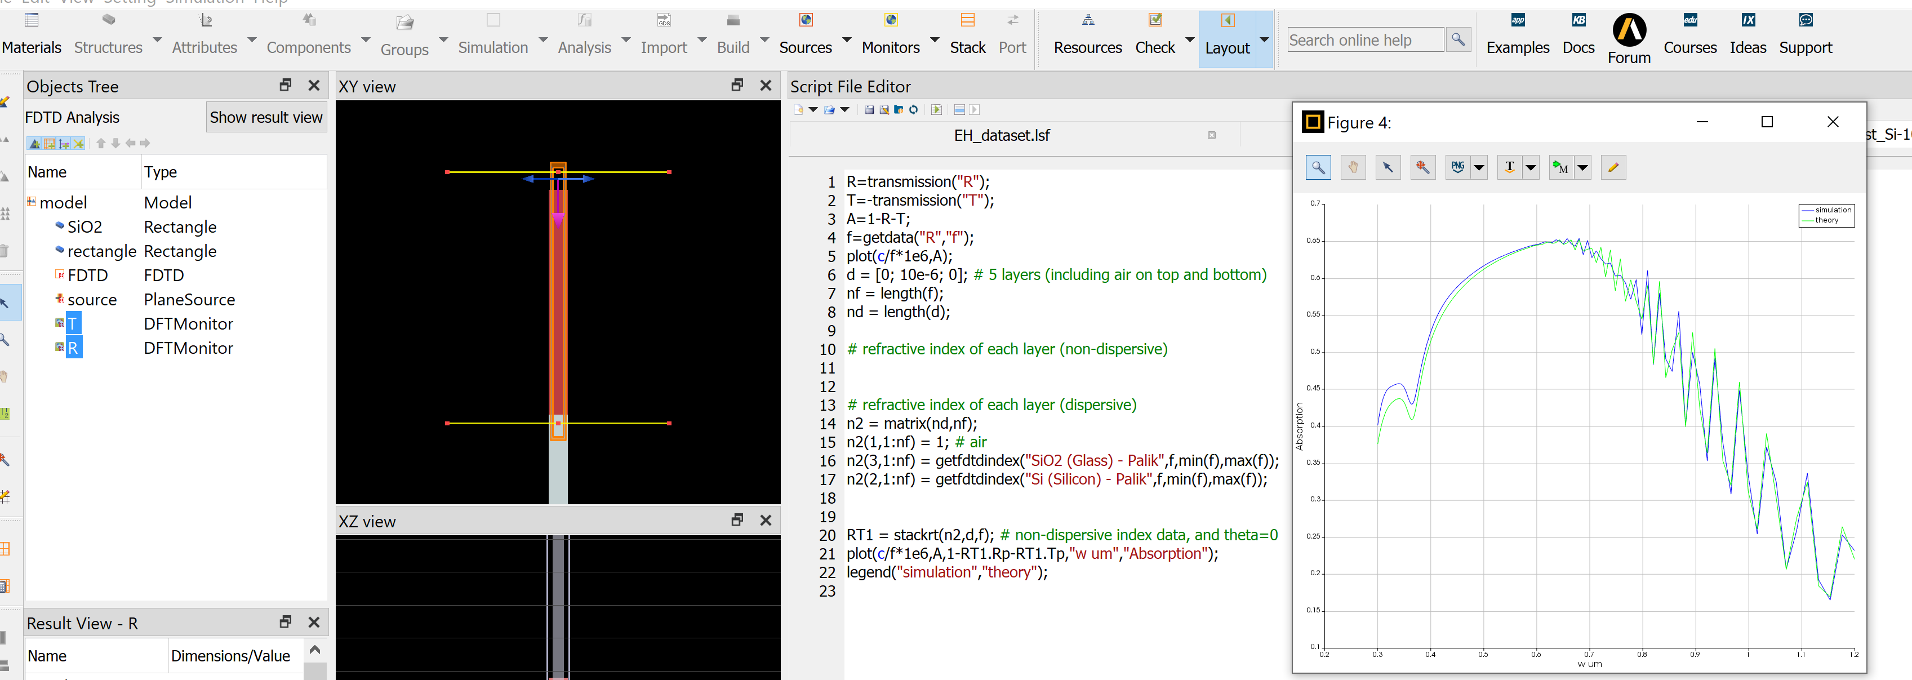The height and width of the screenshot is (680, 1912).
Task: Click the Check toolbar button
Action: tap(1155, 35)
